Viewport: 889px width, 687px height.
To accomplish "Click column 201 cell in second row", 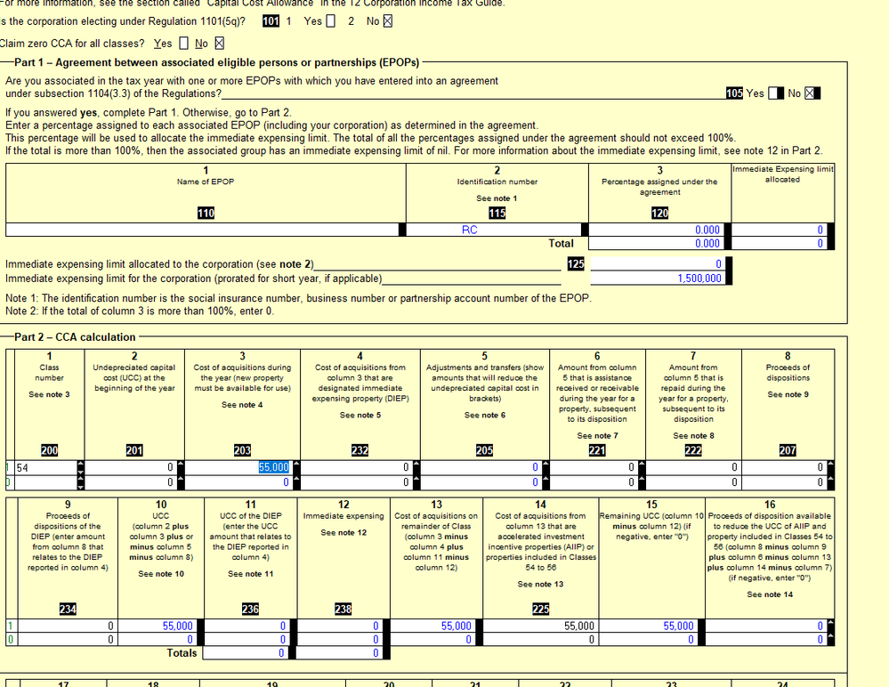I will [x=131, y=482].
